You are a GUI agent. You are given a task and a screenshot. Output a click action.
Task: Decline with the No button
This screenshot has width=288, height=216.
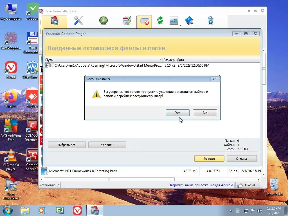click(205, 113)
